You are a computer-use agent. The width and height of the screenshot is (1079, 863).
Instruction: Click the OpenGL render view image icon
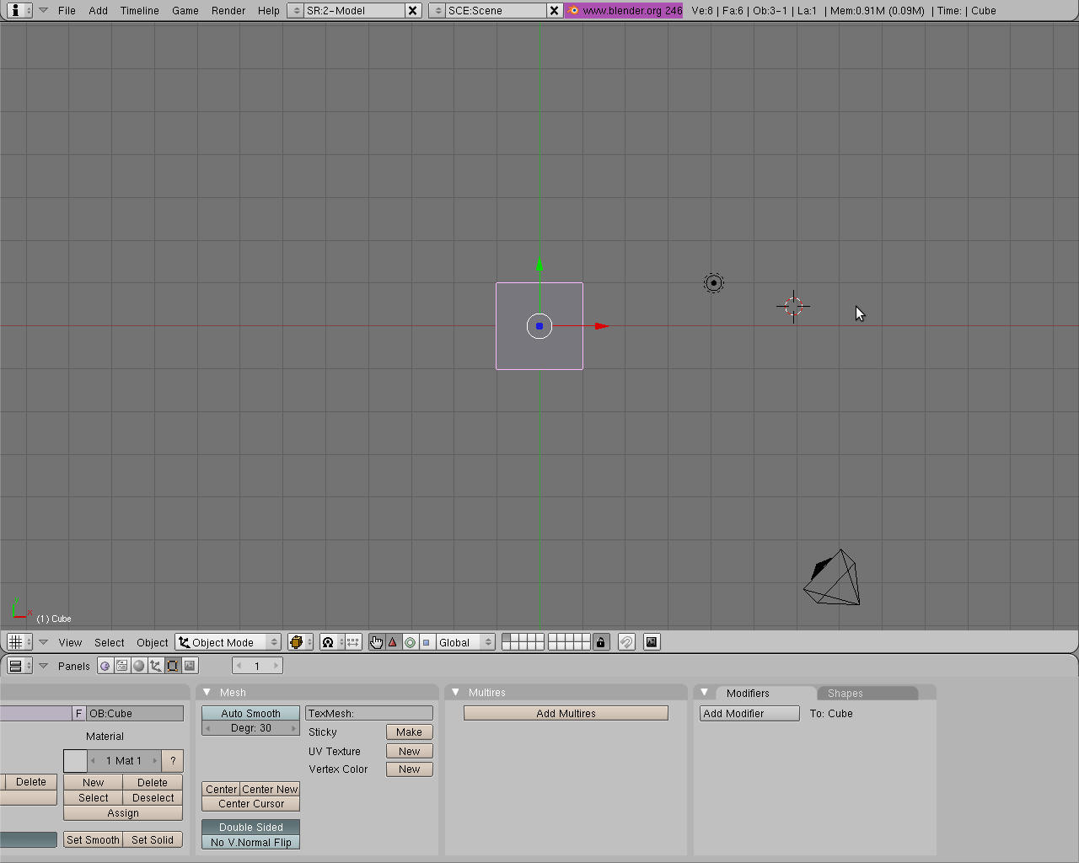coord(652,642)
